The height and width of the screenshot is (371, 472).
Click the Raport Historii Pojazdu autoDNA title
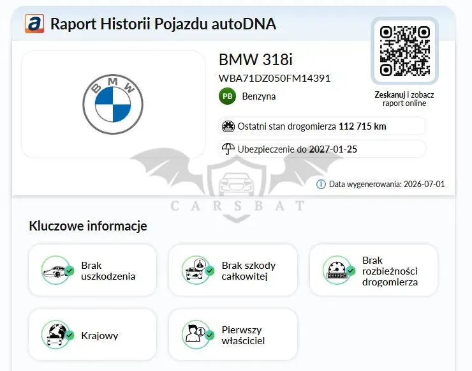[x=163, y=24]
